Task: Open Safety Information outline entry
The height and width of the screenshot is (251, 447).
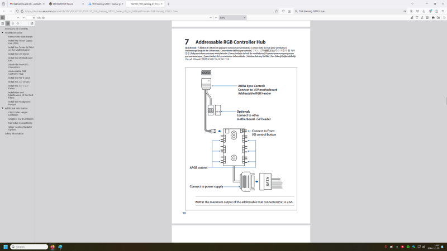Action: pos(14,134)
